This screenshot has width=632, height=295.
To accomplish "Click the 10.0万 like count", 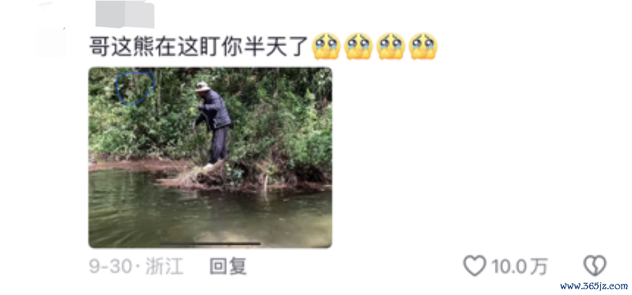I will [x=519, y=266].
